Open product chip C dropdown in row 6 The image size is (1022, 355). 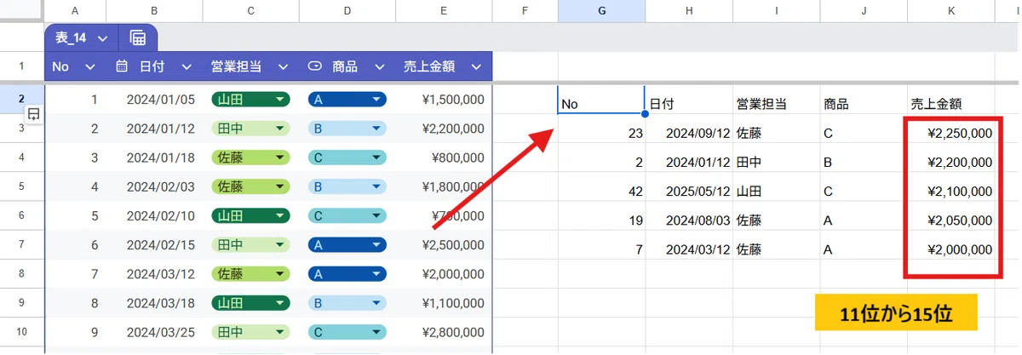coord(376,215)
